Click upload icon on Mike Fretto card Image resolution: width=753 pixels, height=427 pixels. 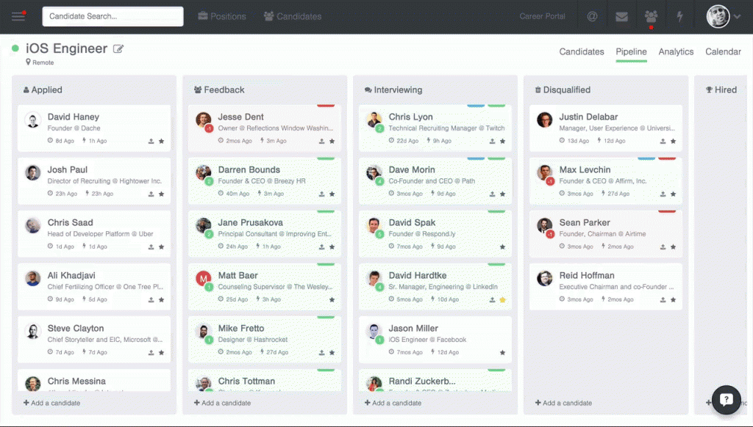pyautogui.click(x=321, y=353)
